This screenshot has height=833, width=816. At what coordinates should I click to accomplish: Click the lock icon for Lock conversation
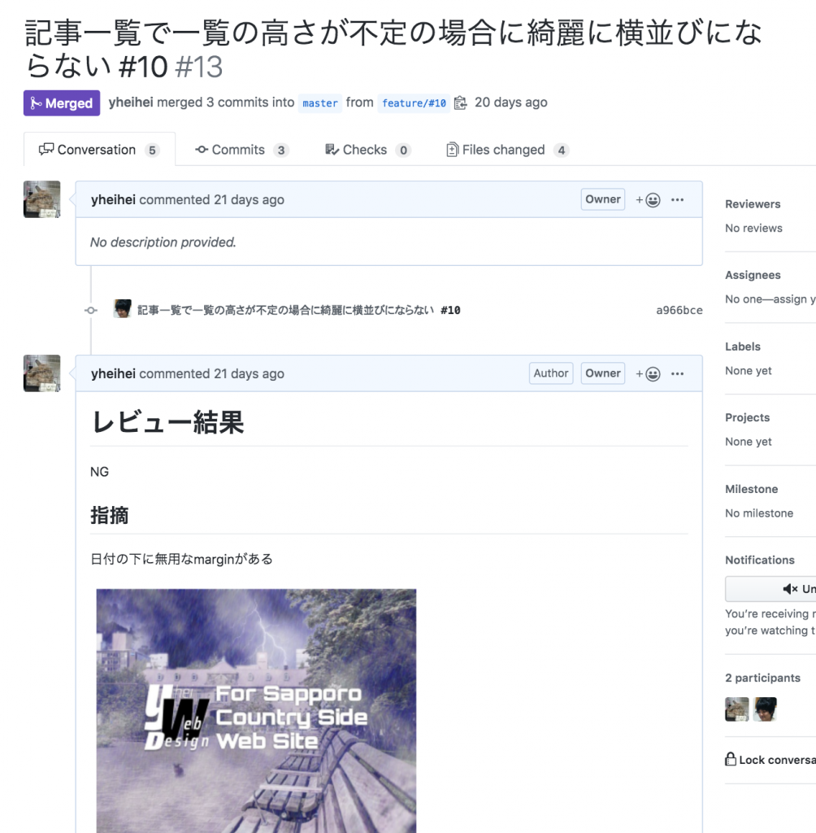(x=731, y=759)
